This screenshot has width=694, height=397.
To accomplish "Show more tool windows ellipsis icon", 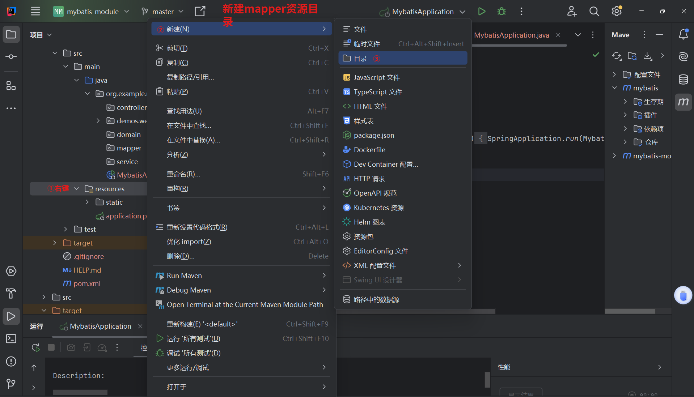I will [x=11, y=108].
